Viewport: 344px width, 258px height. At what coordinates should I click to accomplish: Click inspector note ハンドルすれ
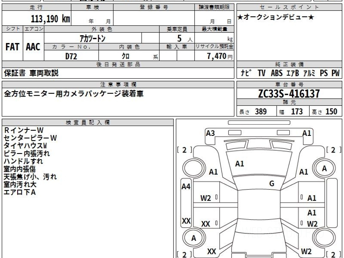click(x=24, y=161)
